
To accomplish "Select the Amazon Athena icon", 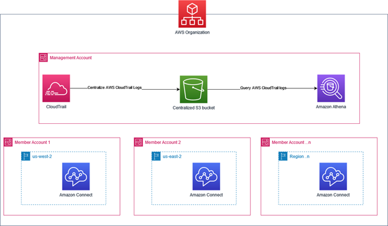I will [x=331, y=88].
